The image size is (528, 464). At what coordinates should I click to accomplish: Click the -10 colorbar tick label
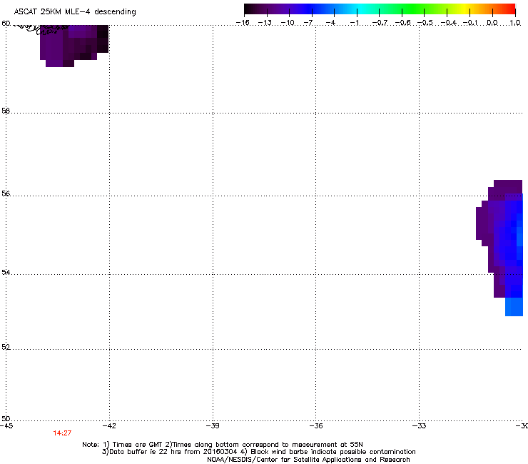coord(288,23)
